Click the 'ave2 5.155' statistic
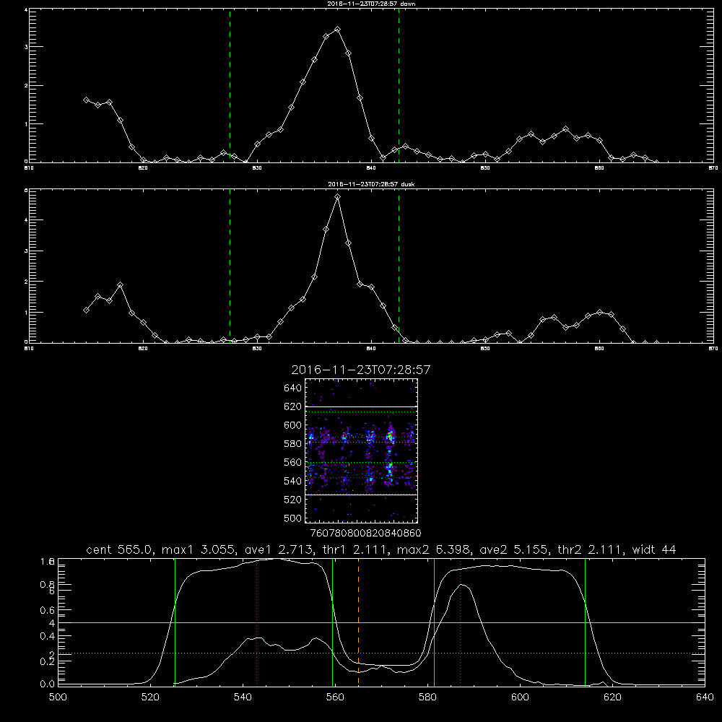 (x=513, y=549)
